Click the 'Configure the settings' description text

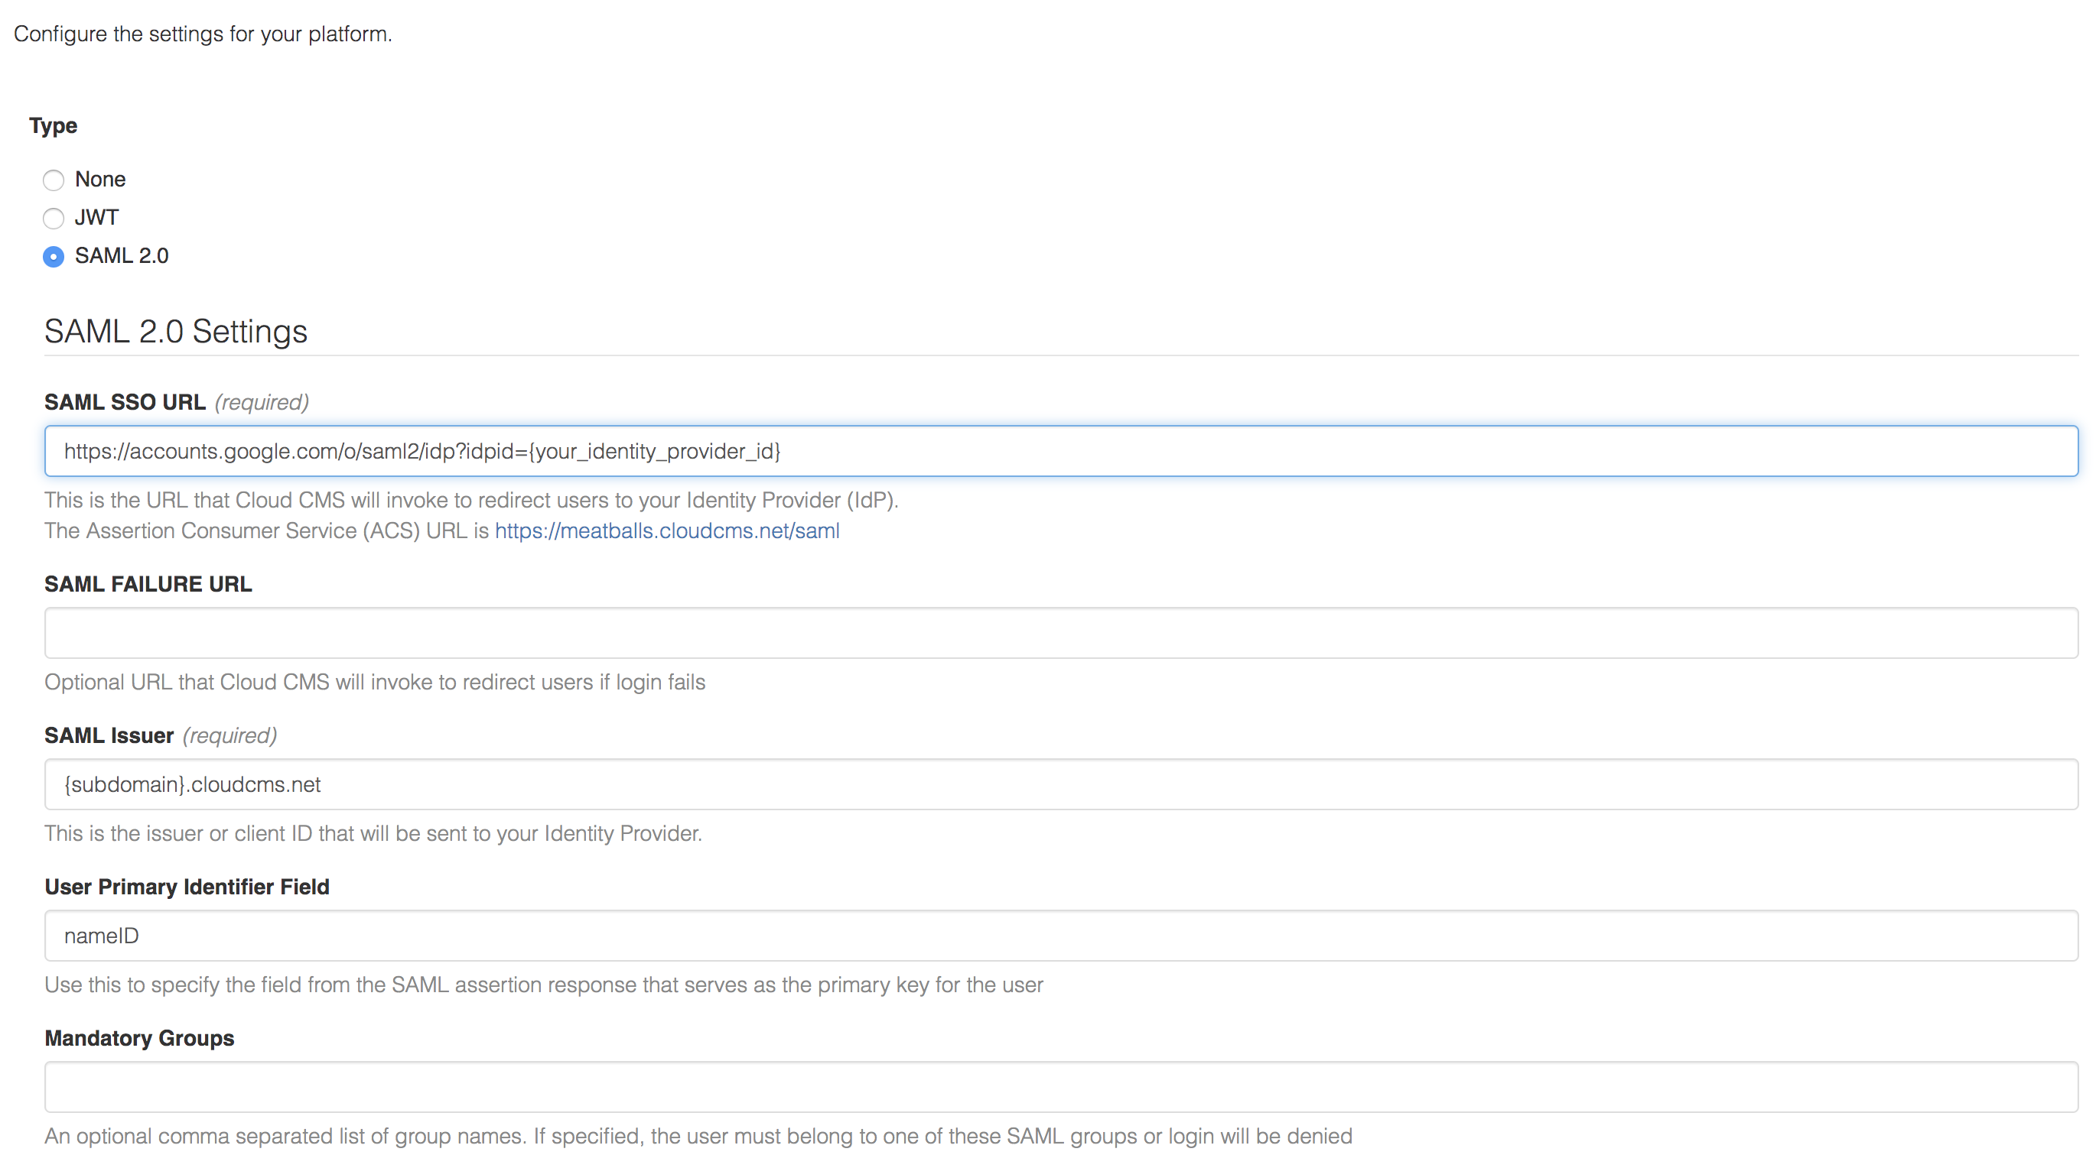tap(203, 34)
